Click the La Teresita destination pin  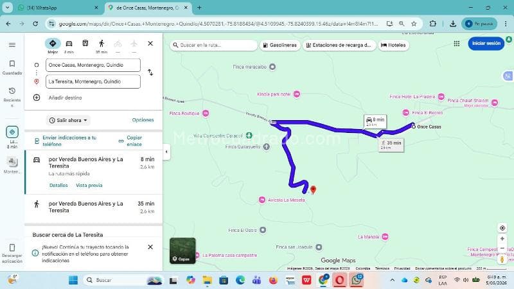point(313,189)
